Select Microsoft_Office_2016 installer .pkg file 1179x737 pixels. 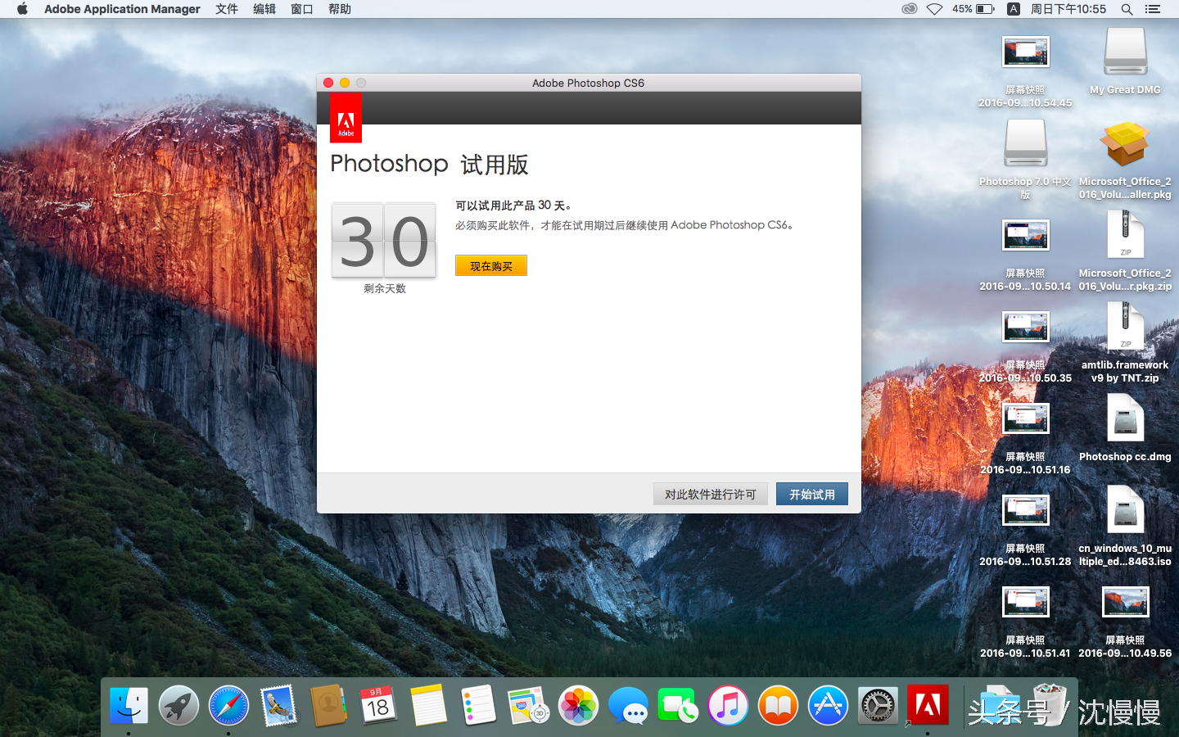coord(1125,144)
